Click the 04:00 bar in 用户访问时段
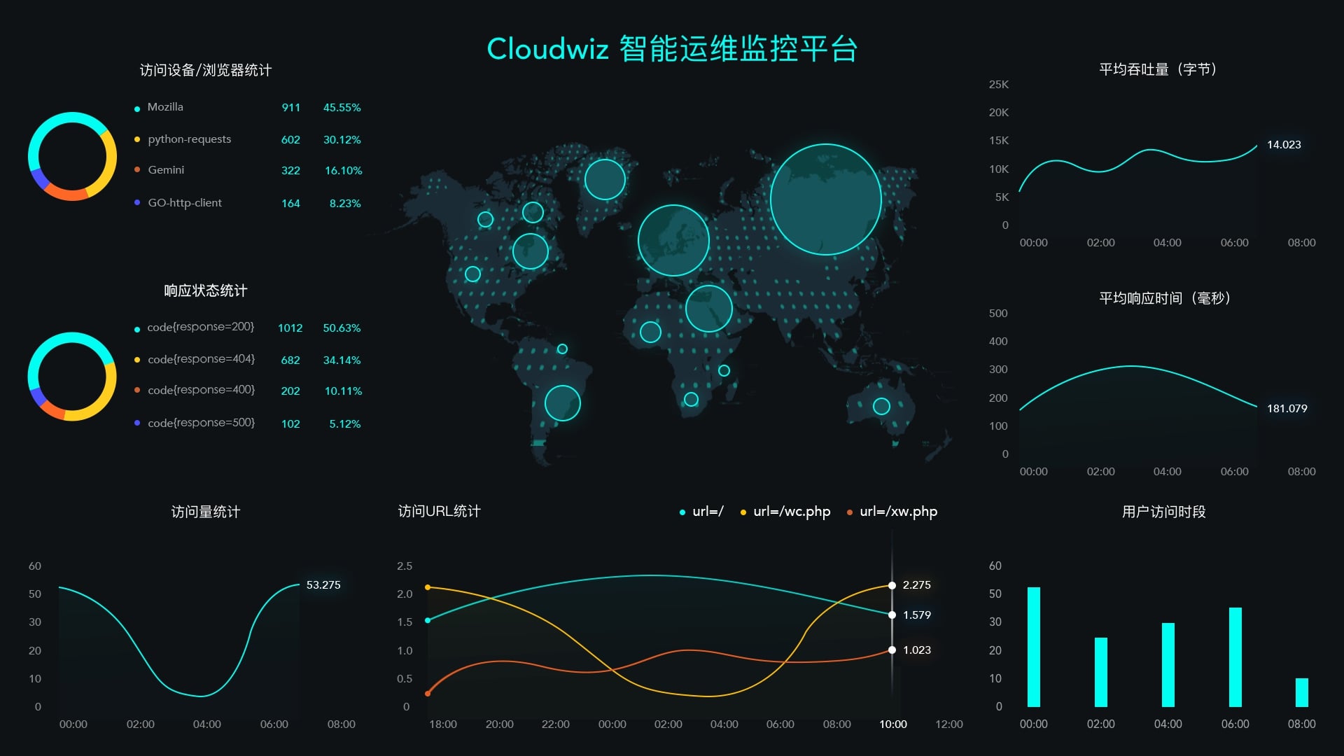This screenshot has height=756, width=1344. click(x=1168, y=665)
